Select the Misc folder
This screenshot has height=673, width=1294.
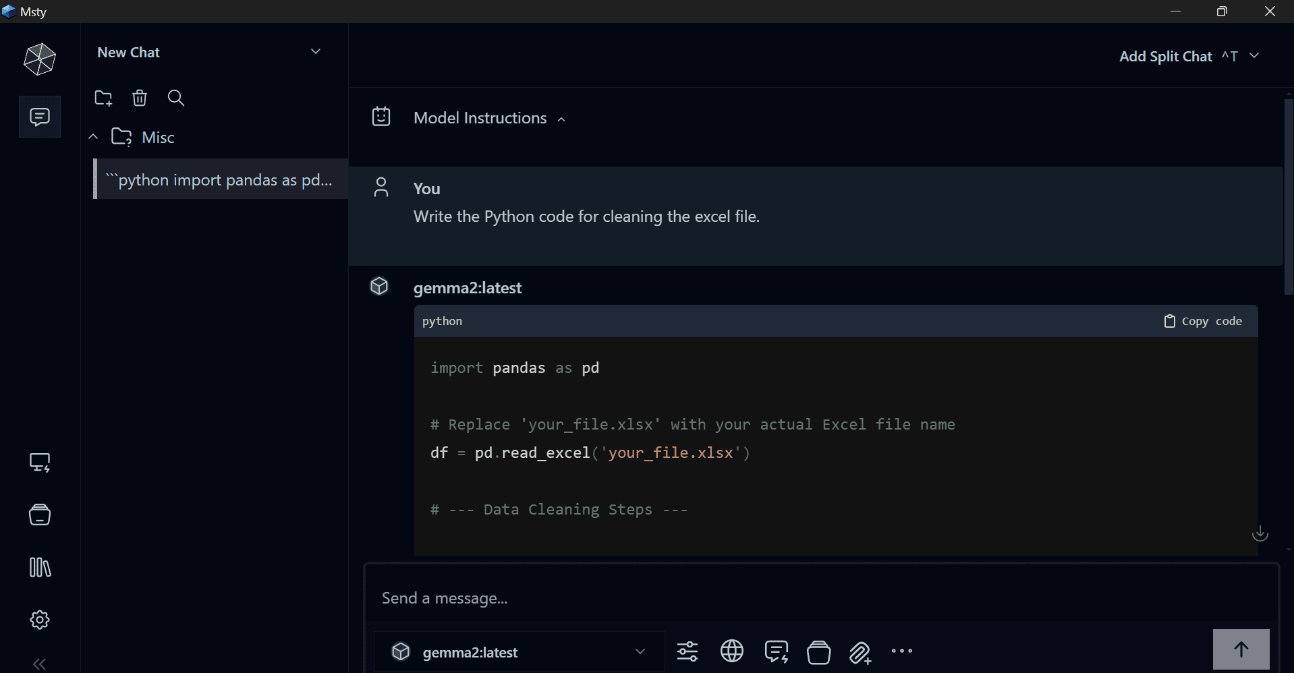tap(143, 138)
